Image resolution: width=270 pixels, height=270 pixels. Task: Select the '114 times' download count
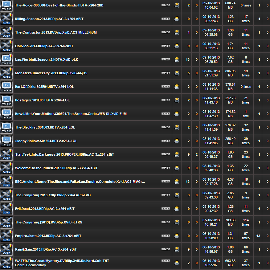(x=246, y=222)
